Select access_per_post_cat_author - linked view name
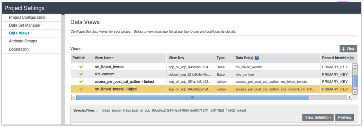This screenshot has width=363, height=127. [124, 82]
